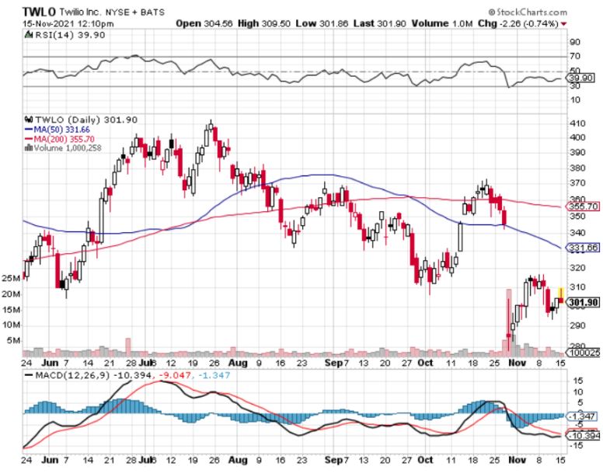Click the 355.70 MA(200) value tag
This screenshot has height=476, width=603.
583,207
